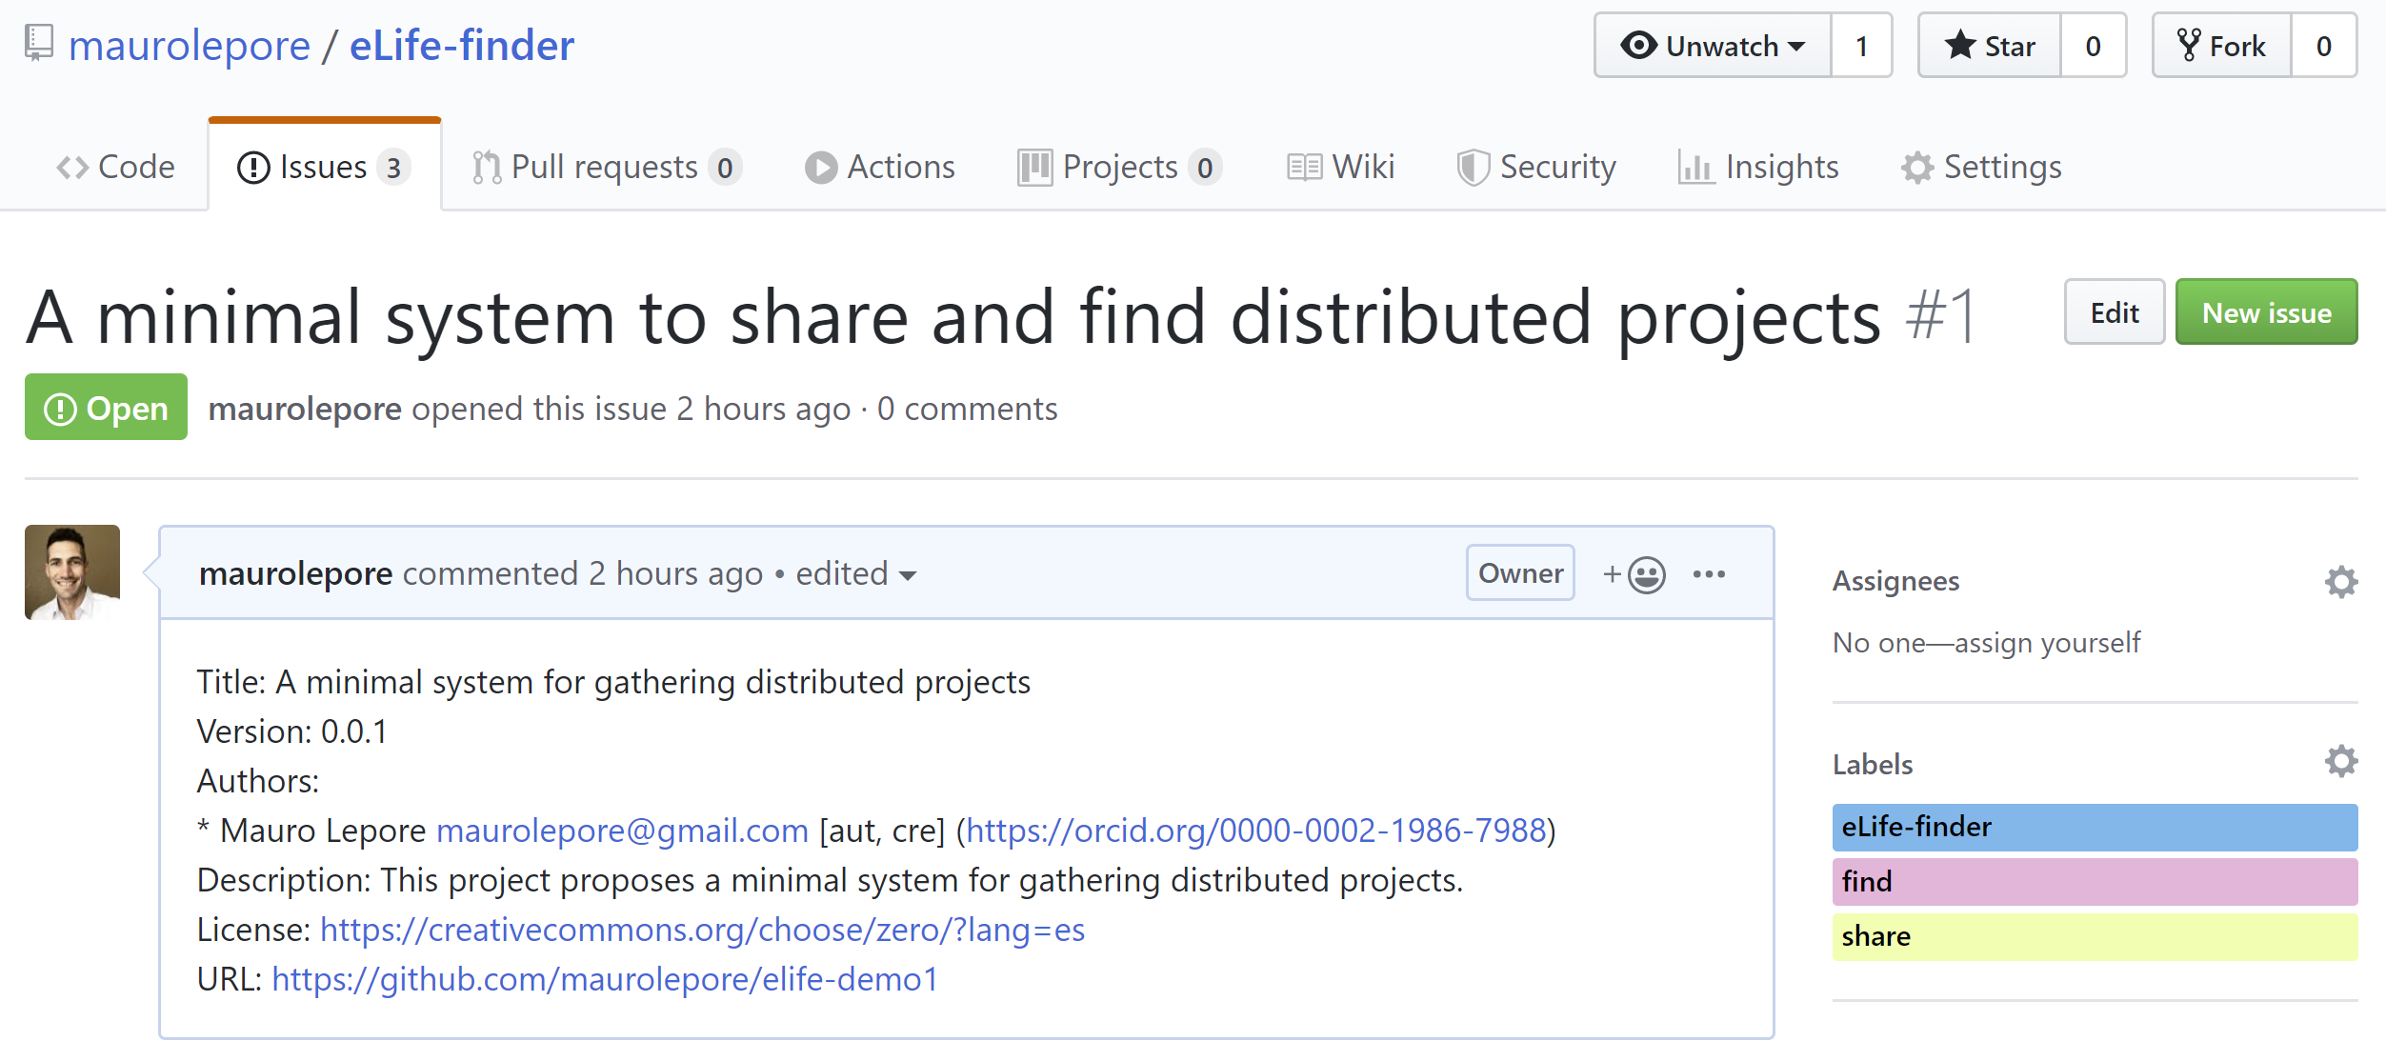The width and height of the screenshot is (2386, 1041).
Task: Click the issue number #1
Action: 1941,316
